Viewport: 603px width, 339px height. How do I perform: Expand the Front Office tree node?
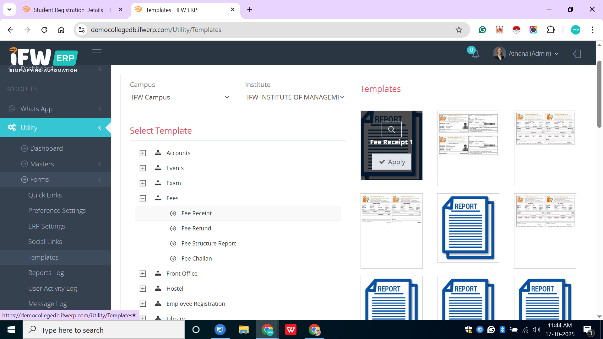(x=143, y=274)
